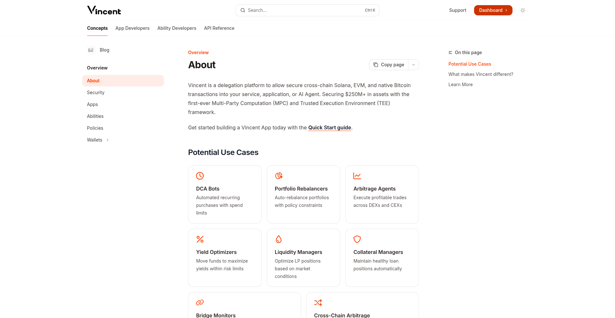This screenshot has height=318, width=615.
Task: Click the Portfolio Rebalancers pie chart icon
Action: (x=279, y=176)
